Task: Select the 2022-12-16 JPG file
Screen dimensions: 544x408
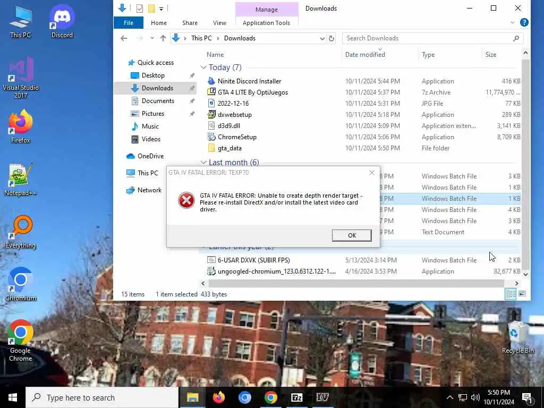Action: pos(233,104)
